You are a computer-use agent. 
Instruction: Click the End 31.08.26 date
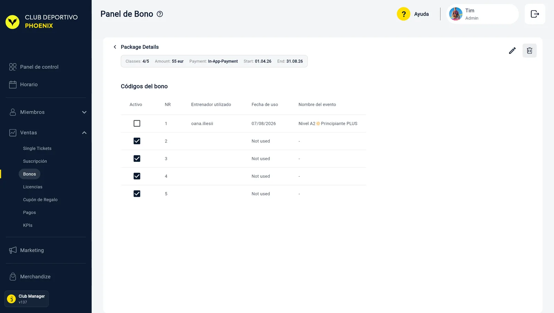tap(295, 61)
